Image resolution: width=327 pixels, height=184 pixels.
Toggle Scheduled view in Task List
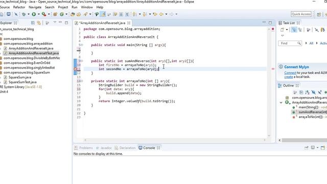(300, 30)
